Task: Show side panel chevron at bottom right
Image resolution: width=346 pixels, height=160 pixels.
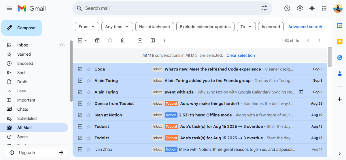Action: pyautogui.click(x=340, y=154)
